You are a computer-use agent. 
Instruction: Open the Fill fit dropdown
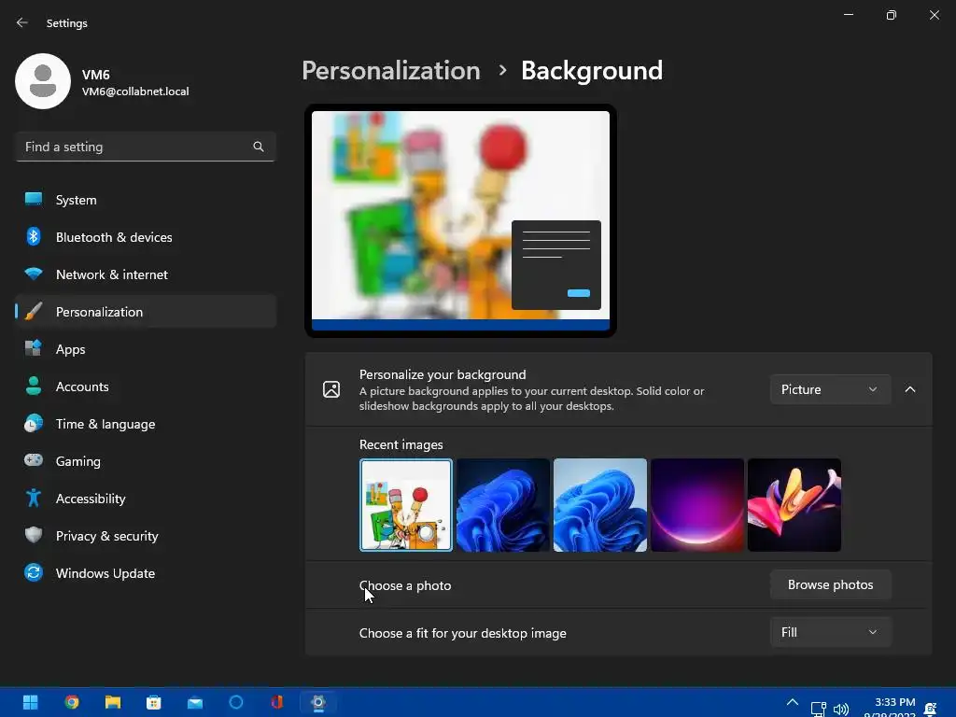pyautogui.click(x=830, y=632)
